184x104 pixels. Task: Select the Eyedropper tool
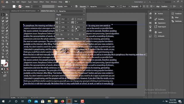coord(3,47)
